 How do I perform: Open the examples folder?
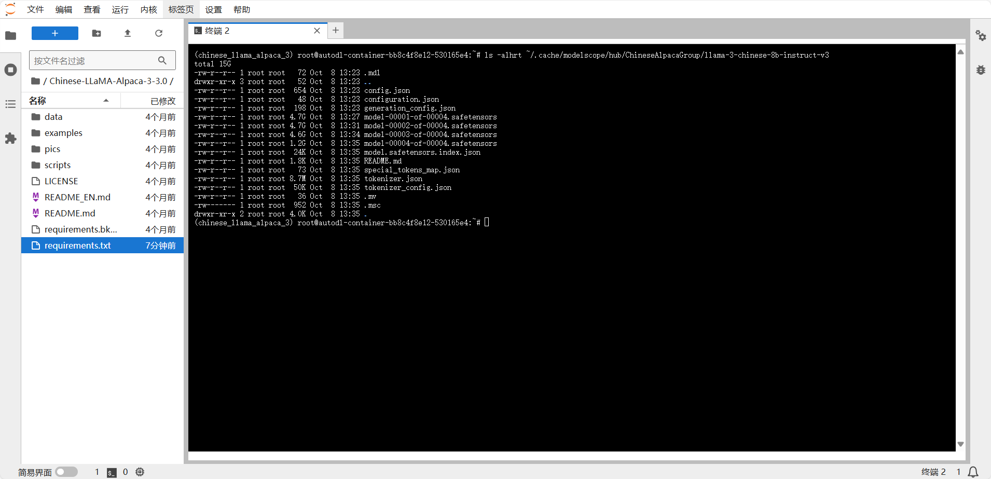click(102, 133)
